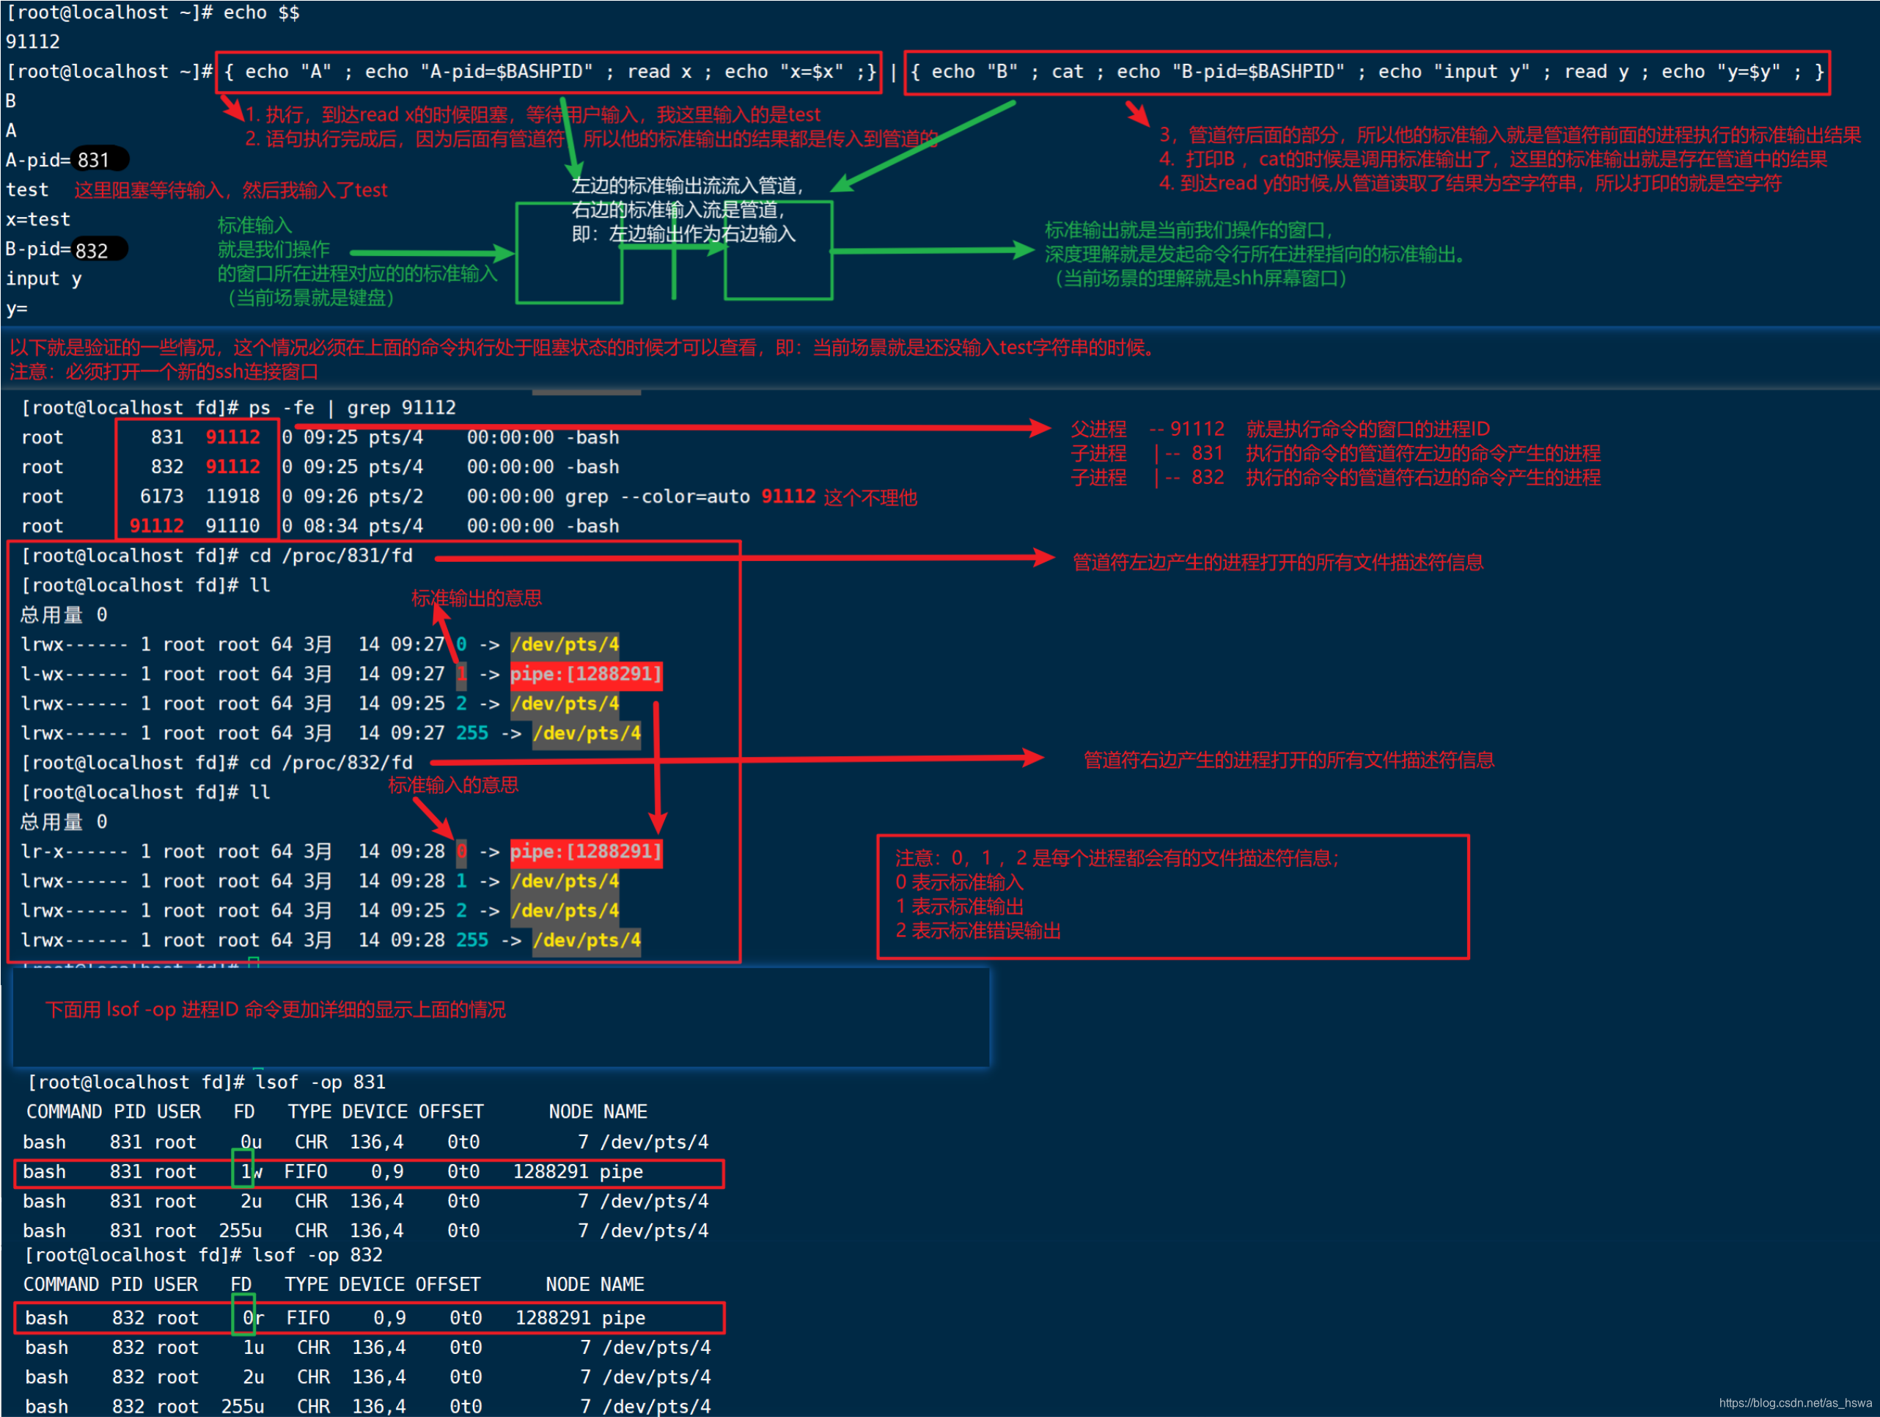Click '/dev/pts/4' on the 09:27 fd 0 row

(x=565, y=645)
